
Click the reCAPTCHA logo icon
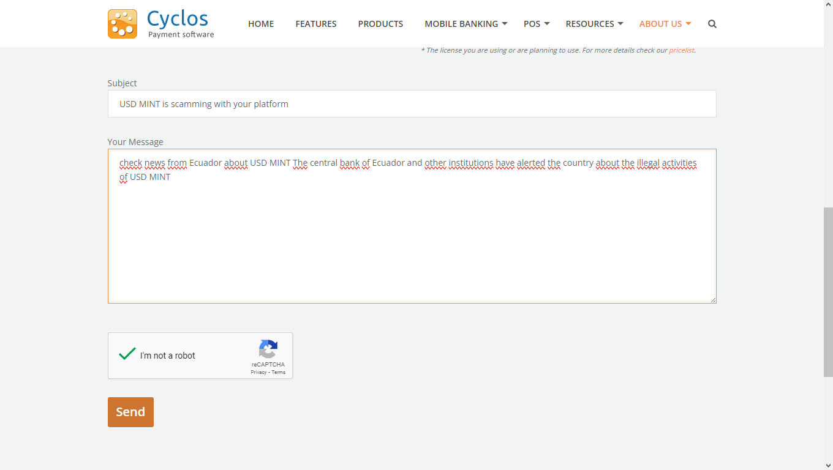coord(268,349)
